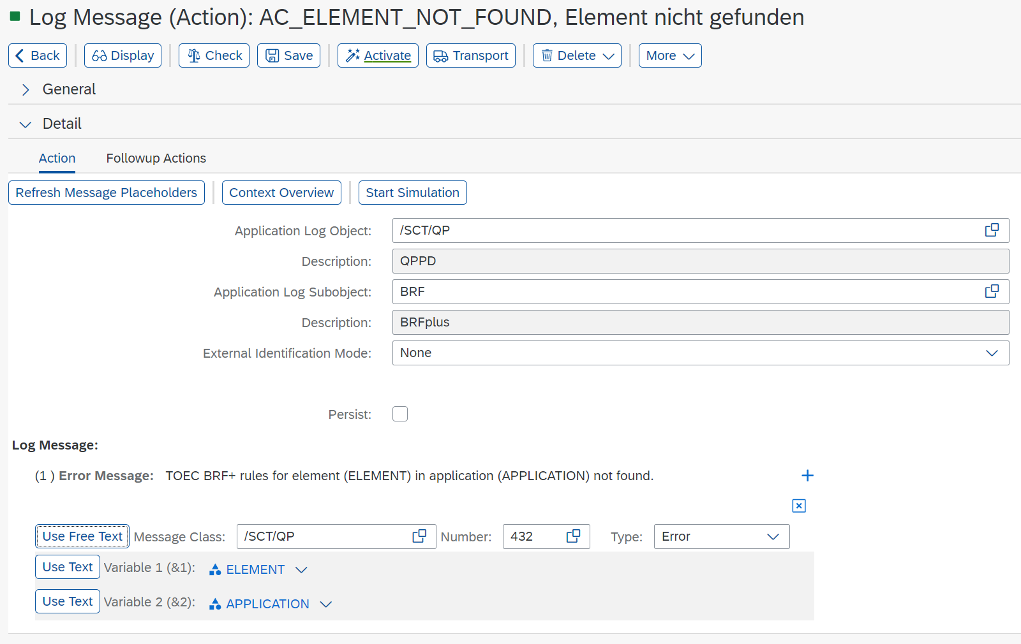Click the Activate wand button
Screen dimensions: 1021x644
coord(378,55)
